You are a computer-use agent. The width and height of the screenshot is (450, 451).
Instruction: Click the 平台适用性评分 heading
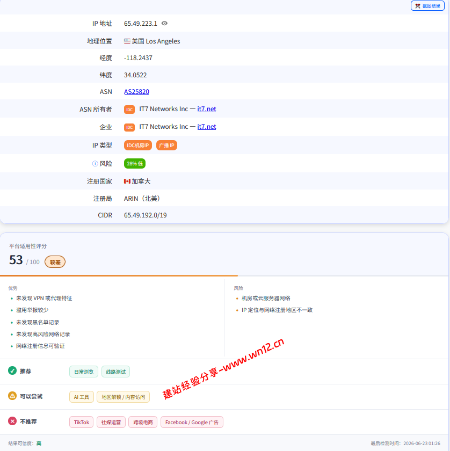[28, 246]
